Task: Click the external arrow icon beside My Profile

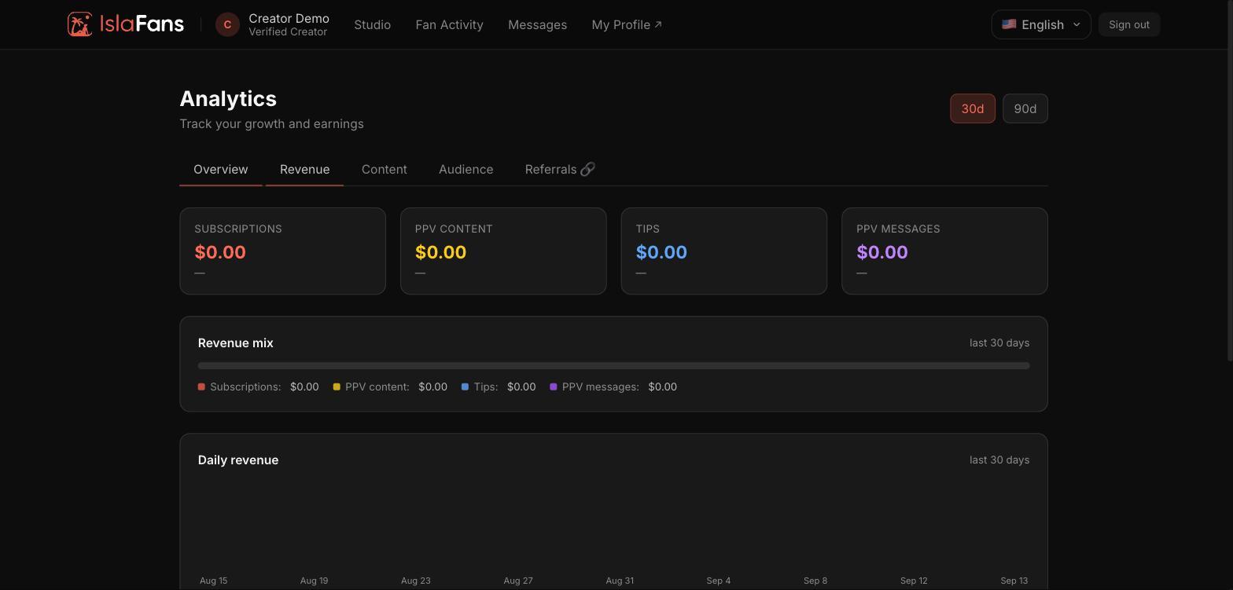Action: (658, 24)
